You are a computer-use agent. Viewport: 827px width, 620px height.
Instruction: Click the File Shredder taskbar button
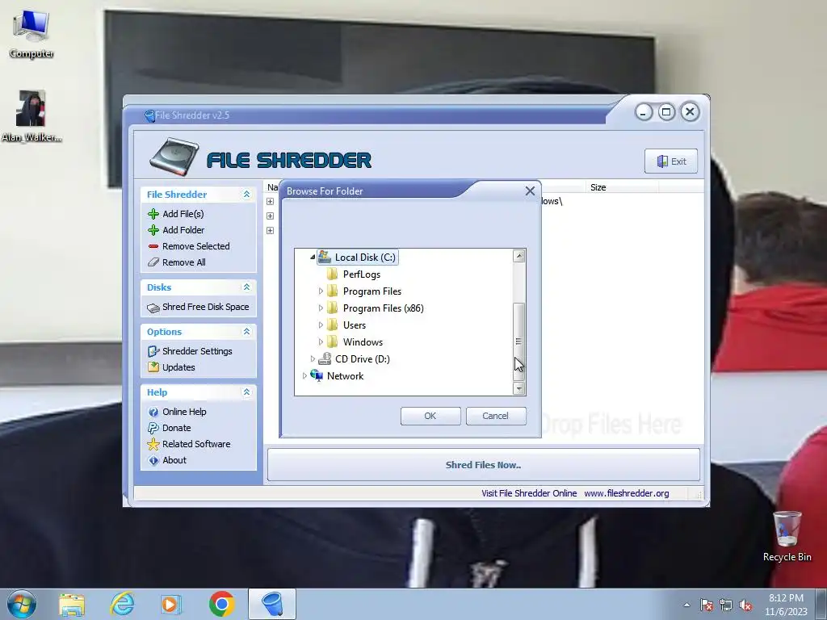272,604
